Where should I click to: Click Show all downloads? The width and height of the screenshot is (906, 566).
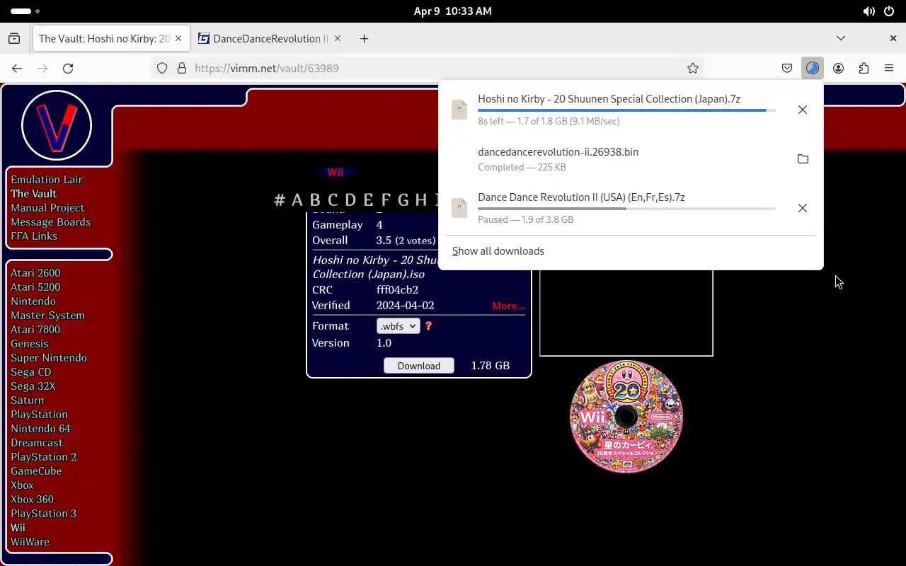point(498,251)
